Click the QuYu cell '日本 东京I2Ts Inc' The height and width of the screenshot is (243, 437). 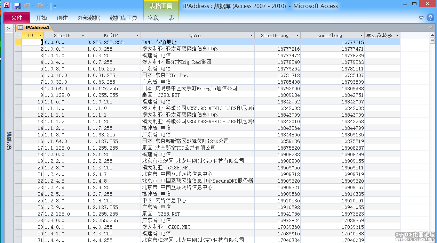pos(198,75)
